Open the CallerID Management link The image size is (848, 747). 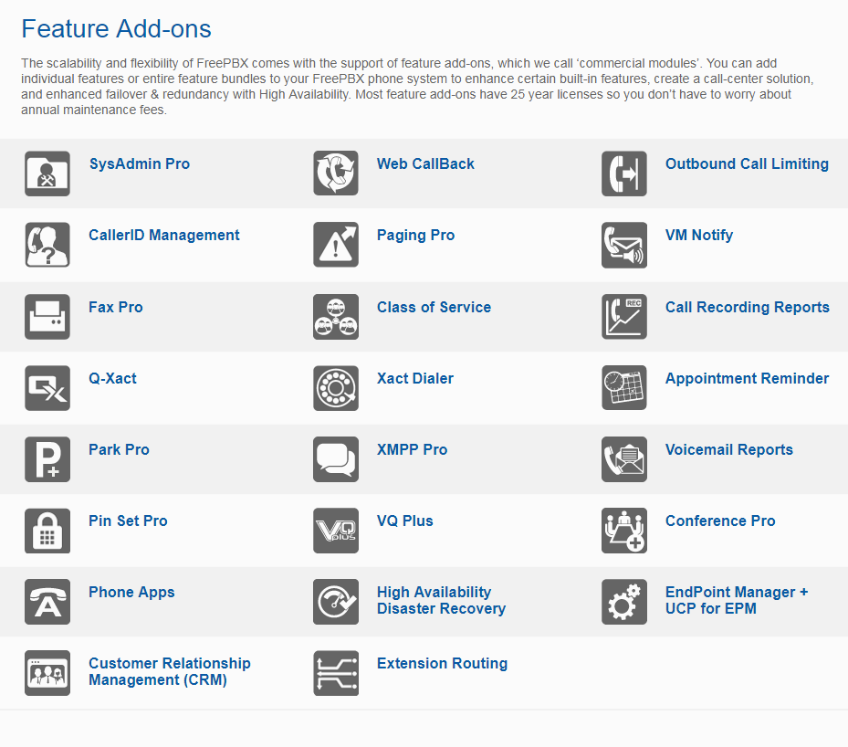pyautogui.click(x=164, y=236)
